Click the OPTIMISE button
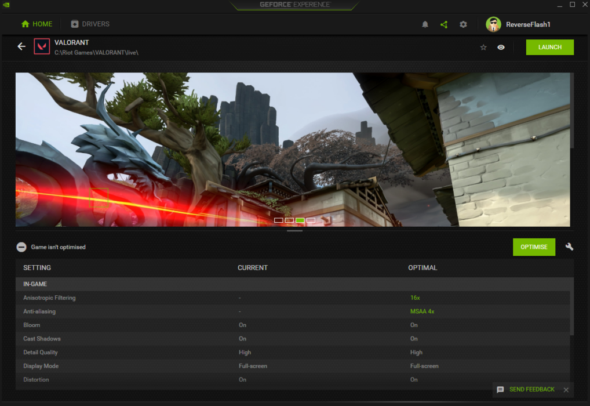 click(534, 246)
